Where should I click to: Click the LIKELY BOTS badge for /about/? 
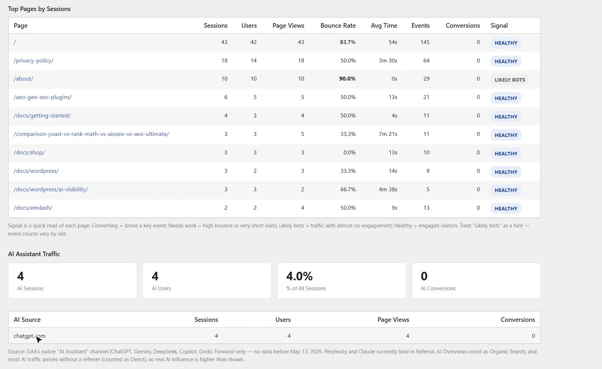point(510,80)
